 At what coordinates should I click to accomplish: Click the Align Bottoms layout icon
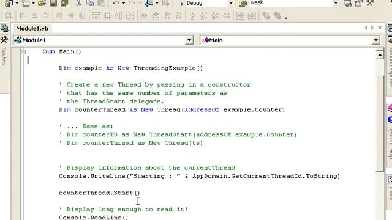[x=82, y=15]
